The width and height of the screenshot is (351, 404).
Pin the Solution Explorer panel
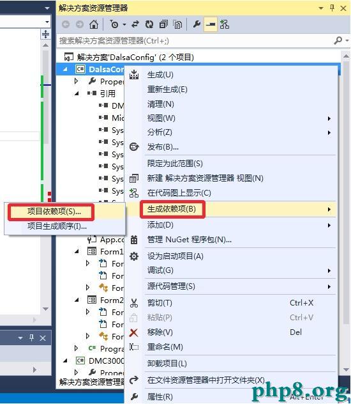[x=332, y=8]
